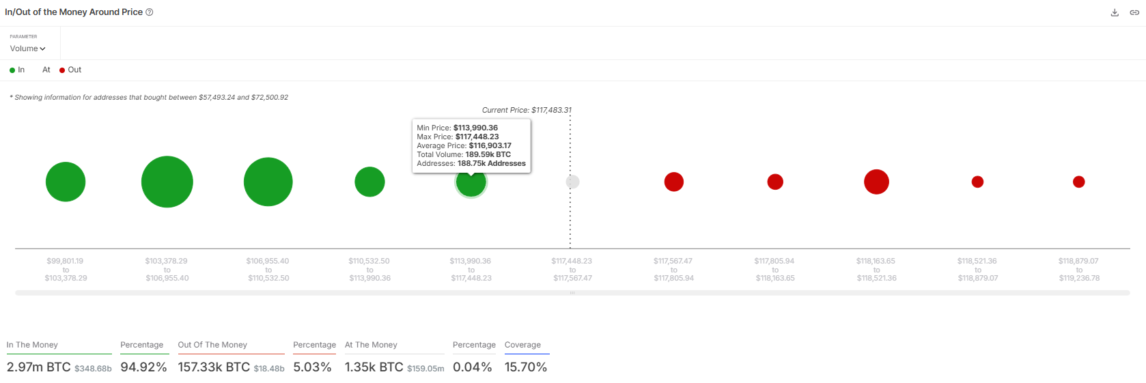Viewport: 1146px width, 383px height.
Task: Click the large red bubble at $118,163.65
Action: click(x=876, y=182)
